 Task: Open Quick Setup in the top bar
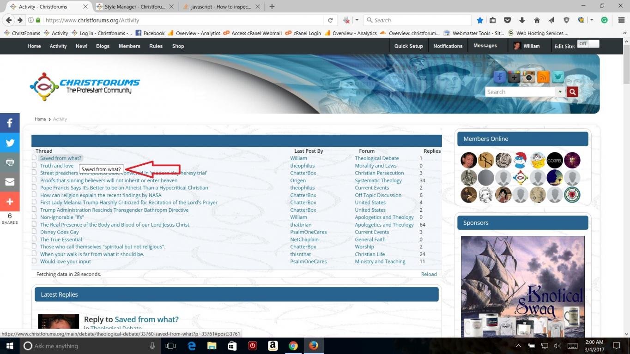coord(409,46)
